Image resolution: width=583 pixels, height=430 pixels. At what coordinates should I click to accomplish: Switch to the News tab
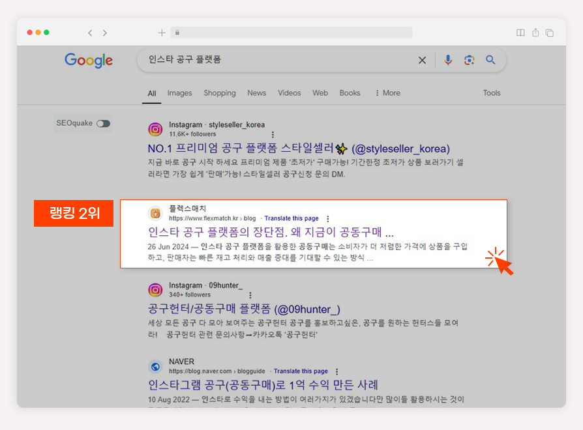point(256,93)
